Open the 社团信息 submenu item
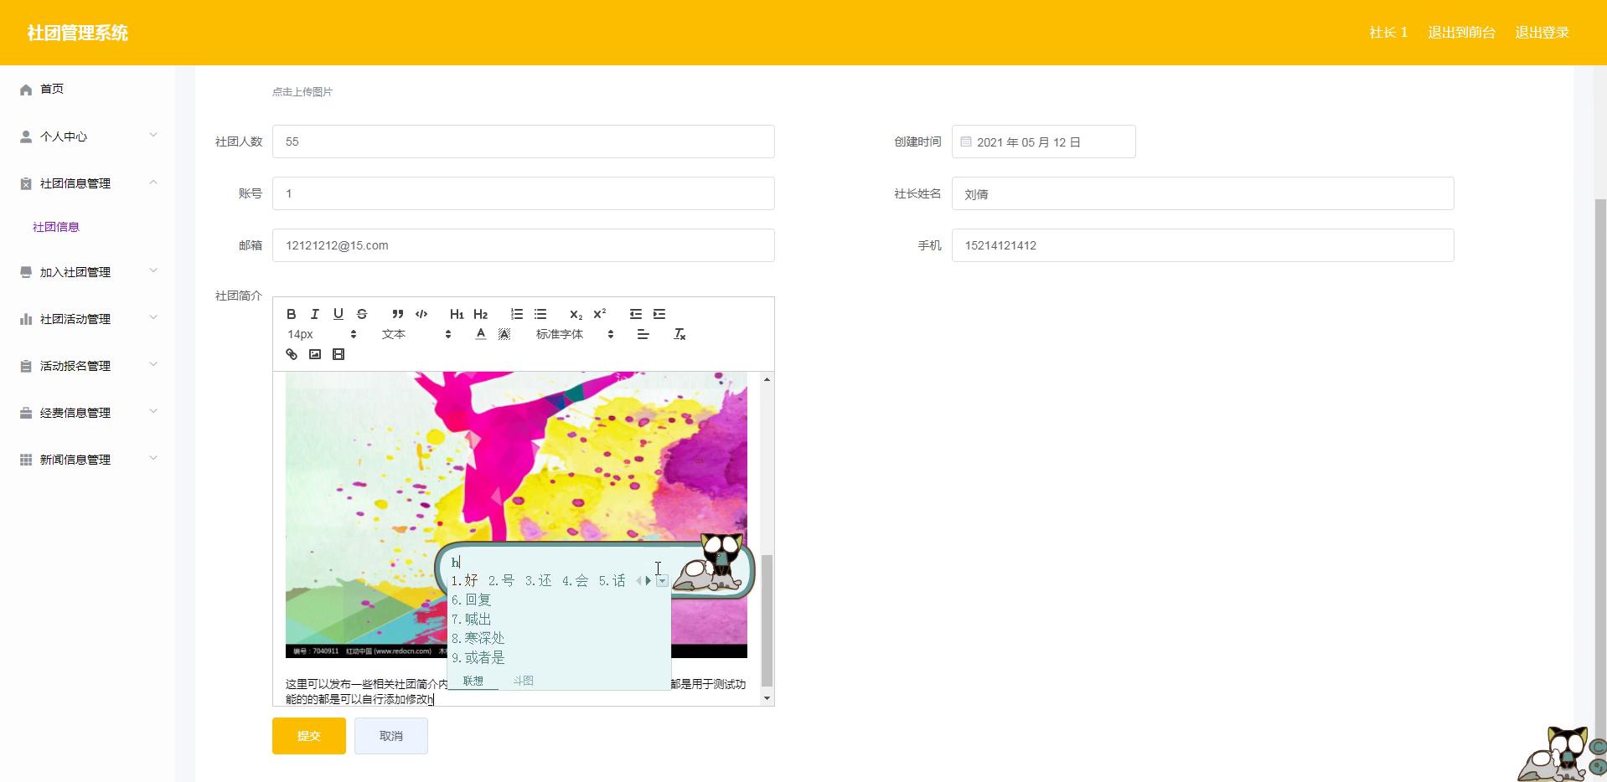 click(x=56, y=227)
